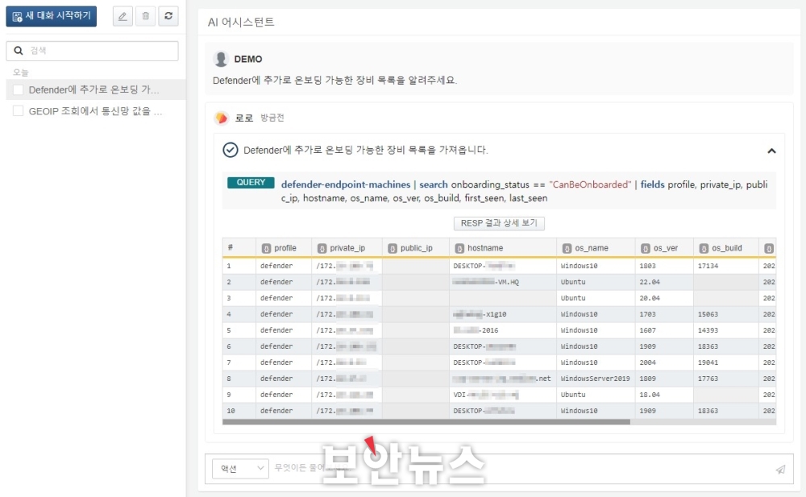This screenshot has width=806, height=497.
Task: Click the QUERY badge
Action: click(x=251, y=183)
